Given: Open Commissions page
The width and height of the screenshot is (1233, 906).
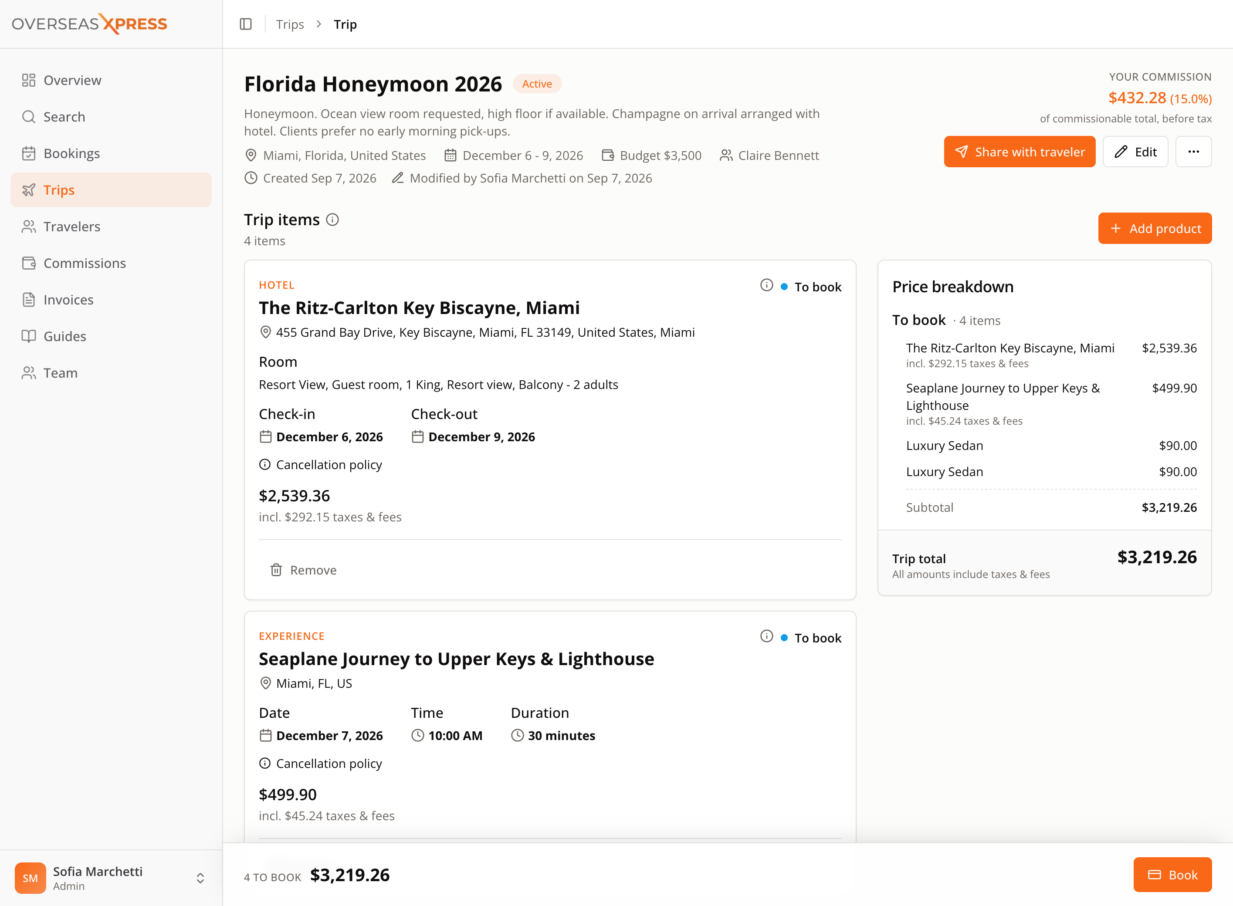Looking at the screenshot, I should (x=111, y=263).
